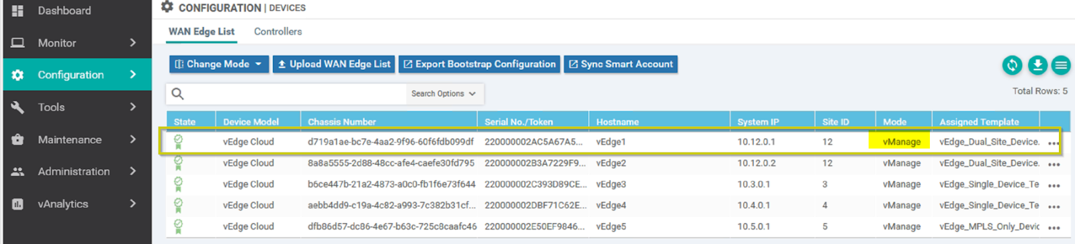Expand the Configuration menu chevron

tap(133, 75)
